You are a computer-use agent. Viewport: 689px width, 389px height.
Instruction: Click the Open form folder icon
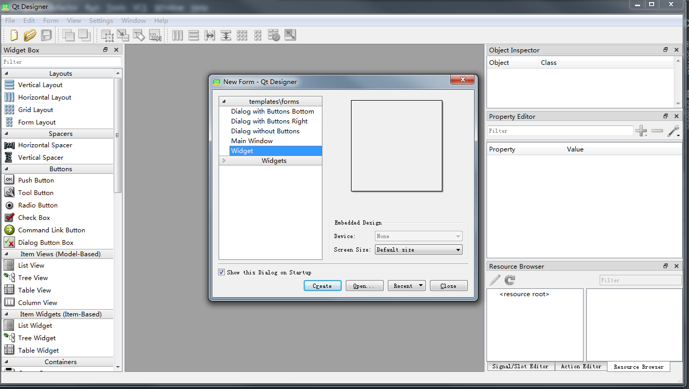30,35
